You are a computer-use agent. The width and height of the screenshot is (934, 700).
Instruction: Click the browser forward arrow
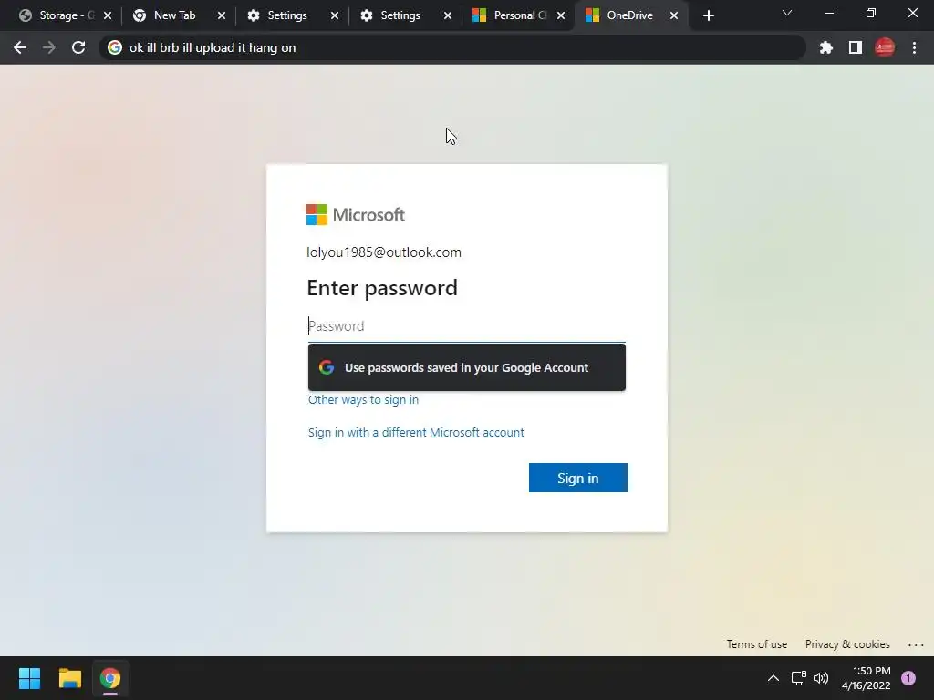pyautogui.click(x=49, y=47)
